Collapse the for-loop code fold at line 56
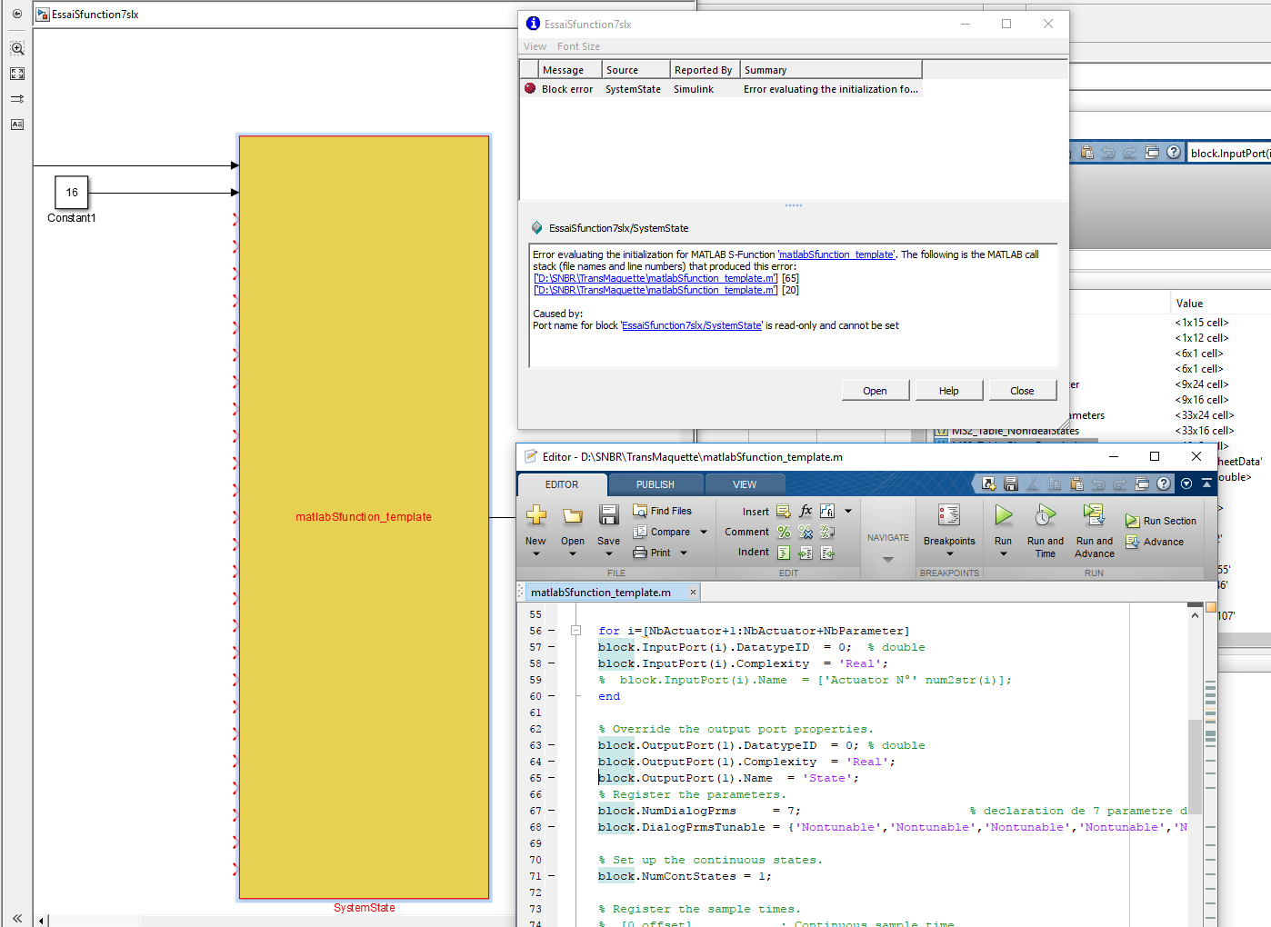The image size is (1271, 927). tap(575, 630)
